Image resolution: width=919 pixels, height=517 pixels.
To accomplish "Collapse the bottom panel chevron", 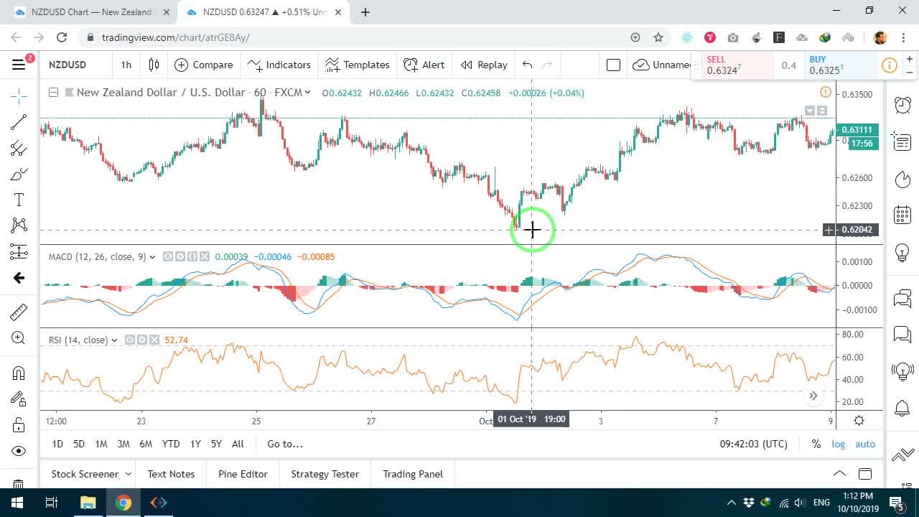I will pyautogui.click(x=839, y=474).
